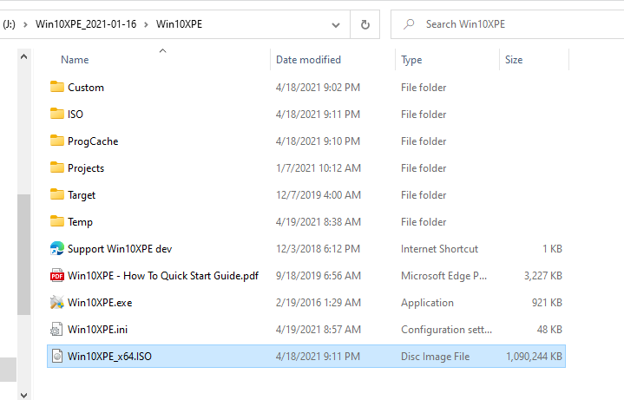This screenshot has width=624, height=400.
Task: Click the 1 KB size value
Action: point(552,249)
